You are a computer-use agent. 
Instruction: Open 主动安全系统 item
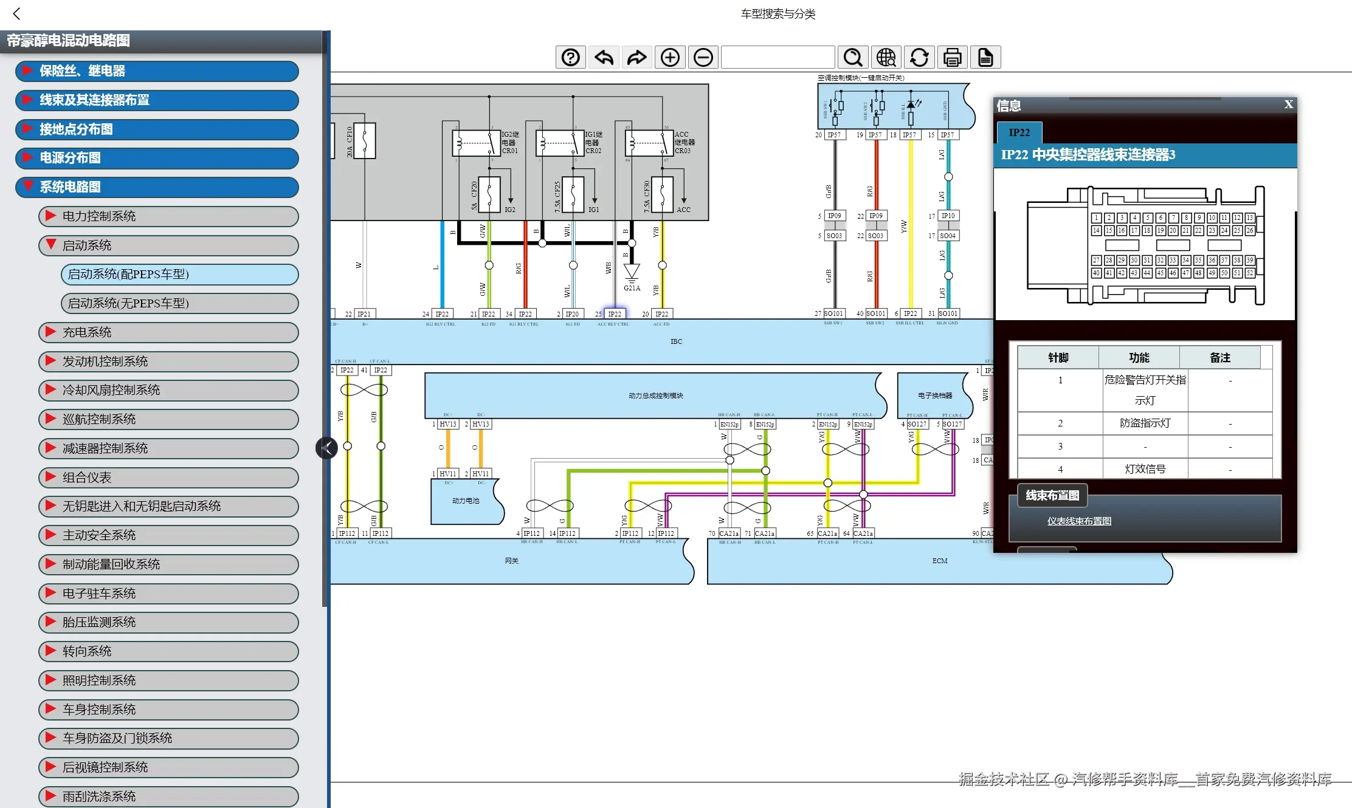168,535
